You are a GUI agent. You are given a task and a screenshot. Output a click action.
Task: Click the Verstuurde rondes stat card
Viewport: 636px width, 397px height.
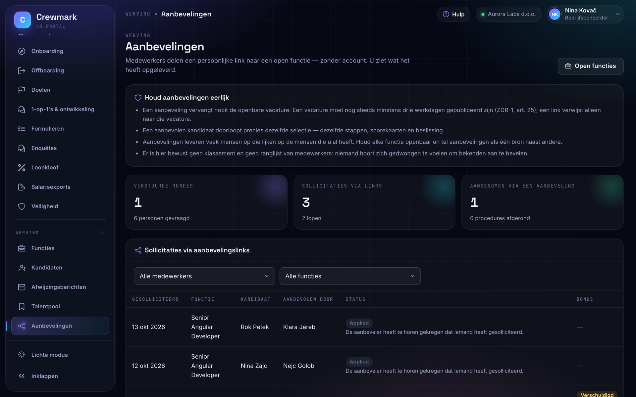pos(206,202)
